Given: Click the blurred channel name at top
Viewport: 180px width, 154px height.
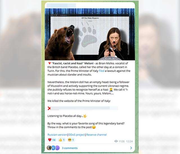Looking at the screenshot, I should tap(61, 6).
